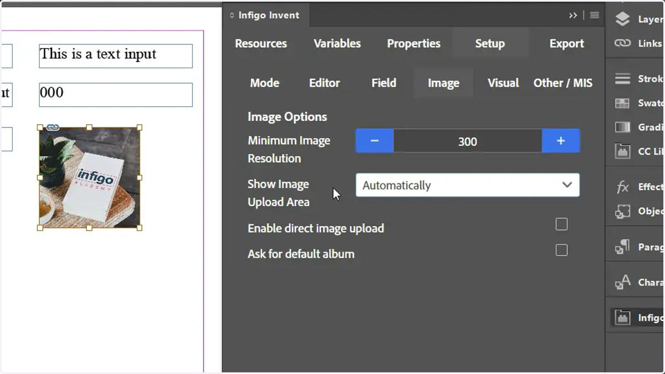This screenshot has height=374, width=665.
Task: Click the Show Image Upload Area label
Action: tap(278, 193)
